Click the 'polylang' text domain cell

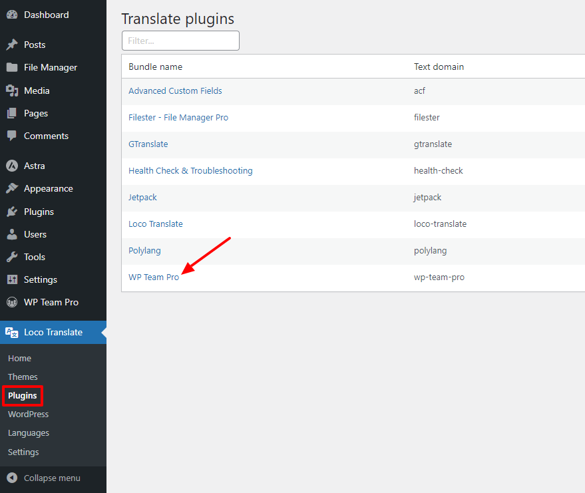click(430, 251)
